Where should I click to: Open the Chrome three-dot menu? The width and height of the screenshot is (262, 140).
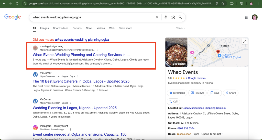tap(258, 4)
